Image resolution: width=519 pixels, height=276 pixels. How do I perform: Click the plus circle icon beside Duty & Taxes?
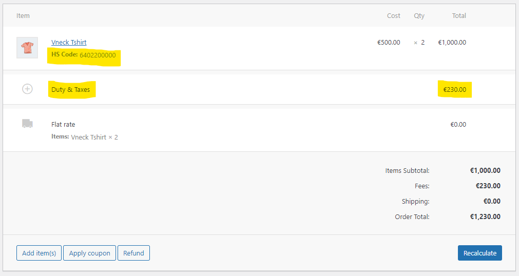(27, 89)
